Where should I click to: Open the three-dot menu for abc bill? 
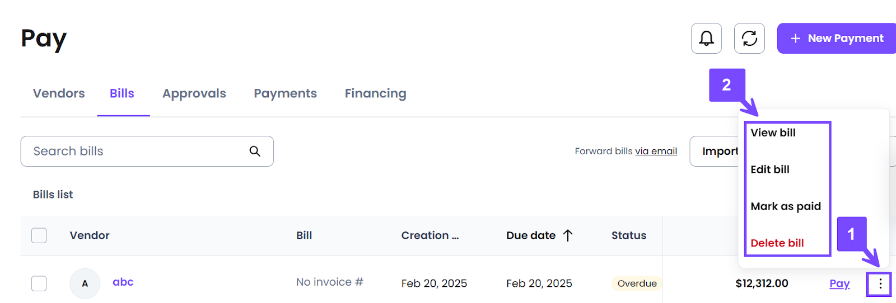880,284
